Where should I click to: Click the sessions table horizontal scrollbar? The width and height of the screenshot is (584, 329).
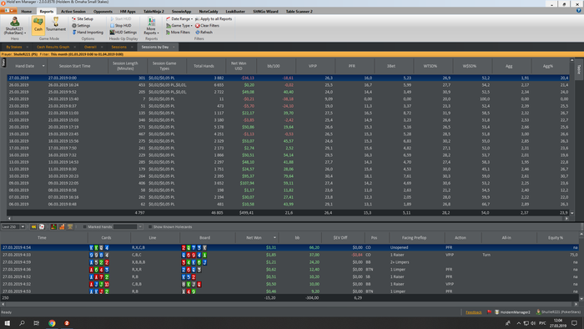[x=288, y=219]
